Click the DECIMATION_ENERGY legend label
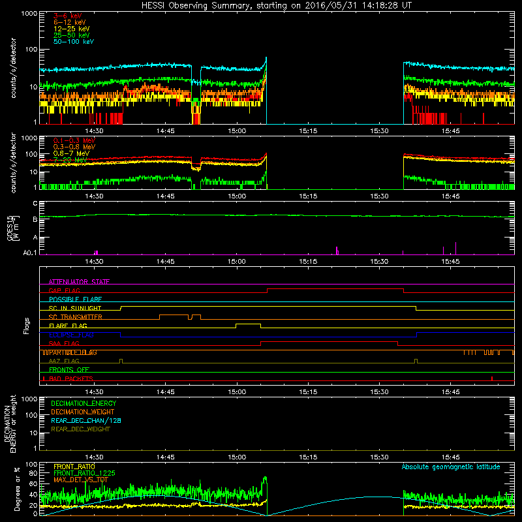 (84, 403)
